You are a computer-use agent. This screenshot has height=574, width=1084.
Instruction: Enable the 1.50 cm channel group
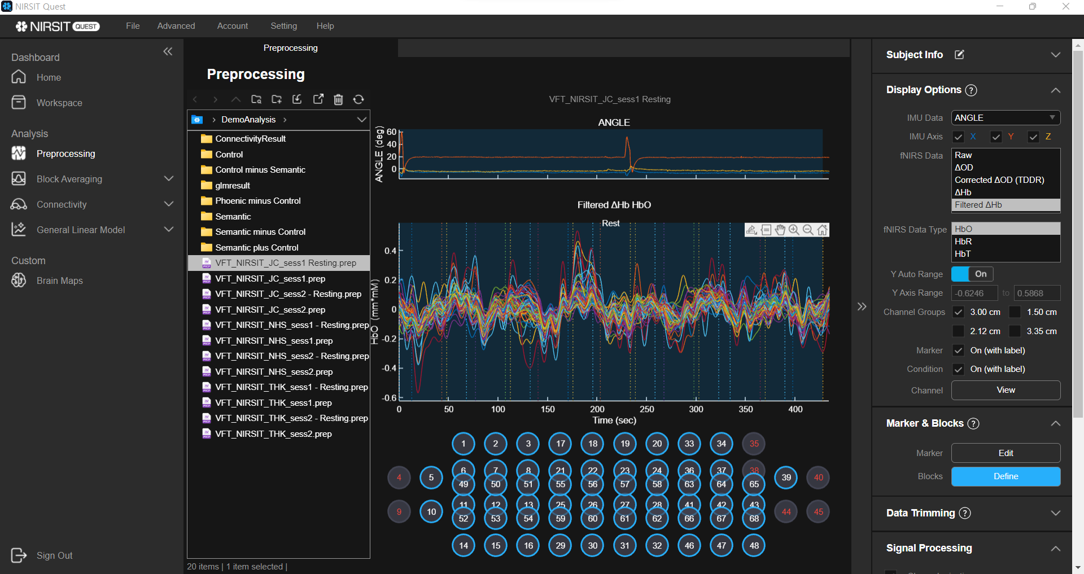coord(1015,312)
